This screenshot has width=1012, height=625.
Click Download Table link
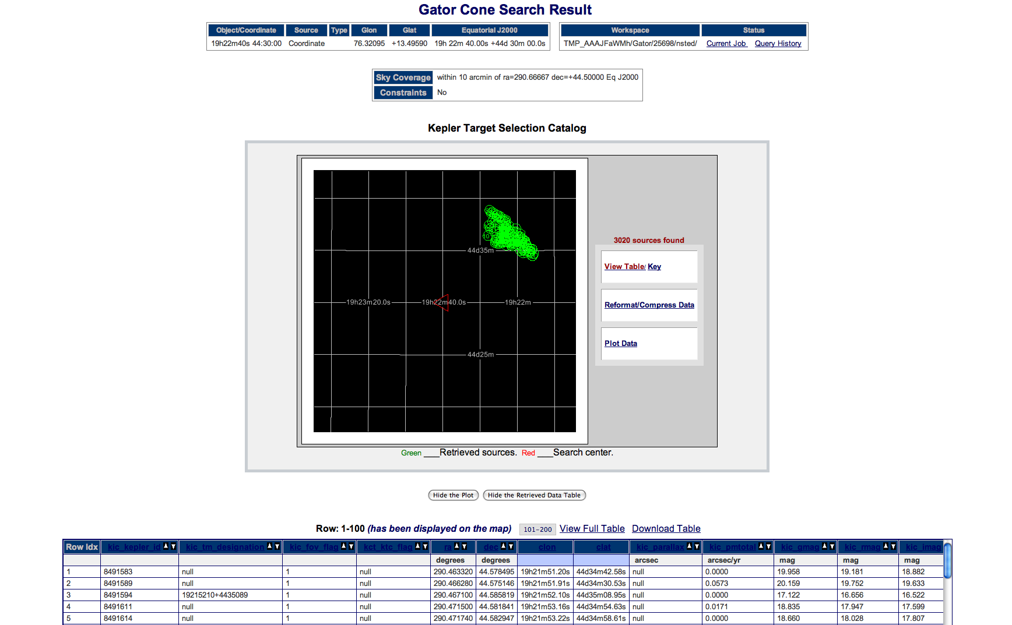(666, 529)
